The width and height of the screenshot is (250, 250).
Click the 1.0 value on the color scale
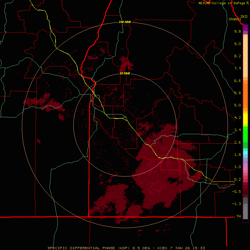(237, 167)
